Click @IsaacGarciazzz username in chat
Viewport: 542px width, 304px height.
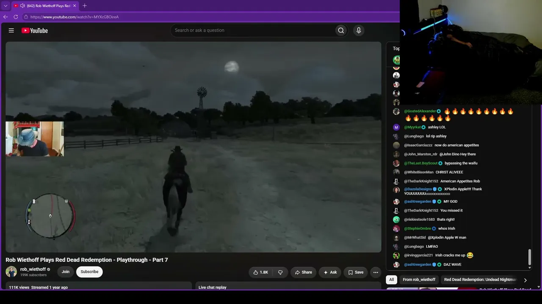point(418,145)
